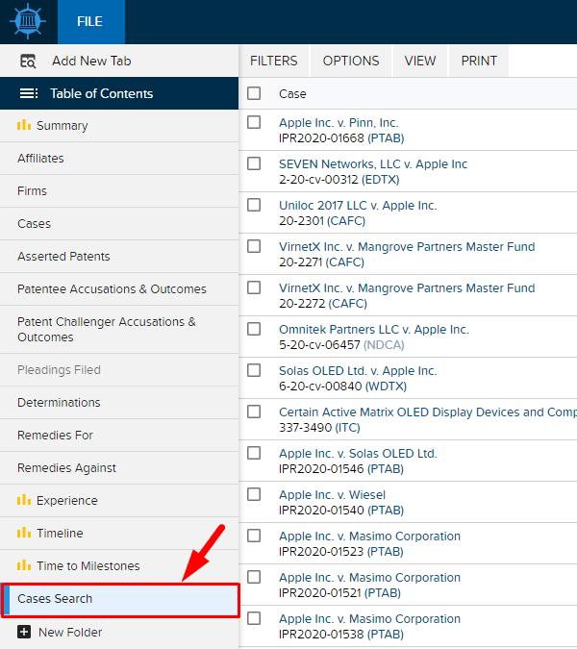Click the Add New Tab search icon
The image size is (577, 649).
coord(28,62)
